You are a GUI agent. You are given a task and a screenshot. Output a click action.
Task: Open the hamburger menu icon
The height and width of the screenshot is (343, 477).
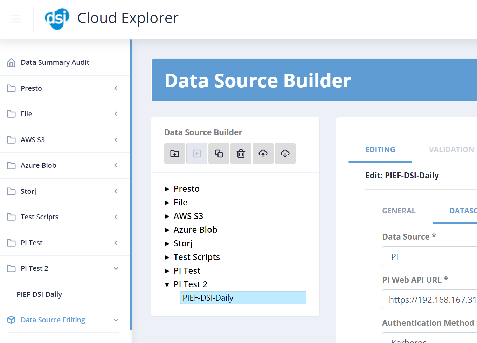pyautogui.click(x=15, y=19)
